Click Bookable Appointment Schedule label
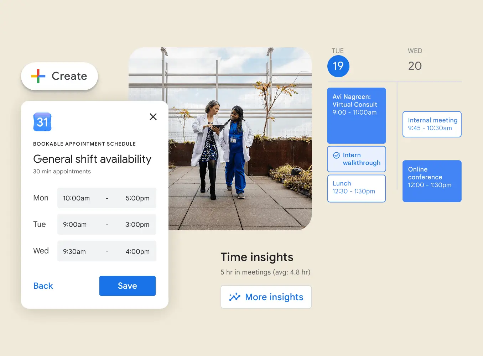This screenshot has height=356, width=483. pyautogui.click(x=84, y=144)
